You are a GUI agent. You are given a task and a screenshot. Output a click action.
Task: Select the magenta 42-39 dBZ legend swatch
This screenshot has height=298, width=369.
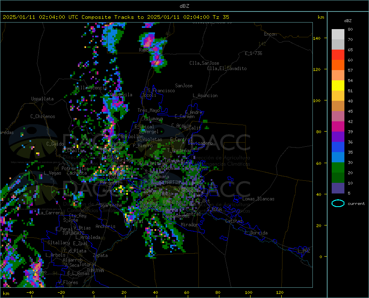tap(338, 127)
